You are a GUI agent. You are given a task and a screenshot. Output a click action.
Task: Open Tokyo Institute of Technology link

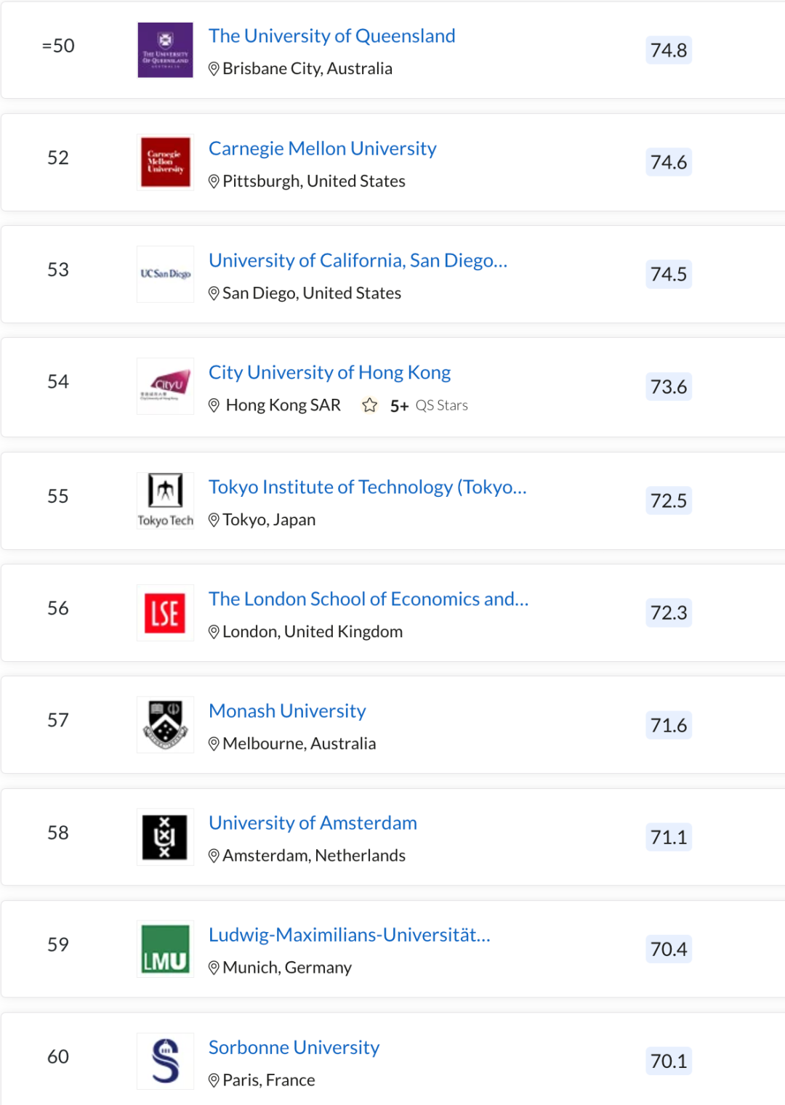pyautogui.click(x=367, y=487)
